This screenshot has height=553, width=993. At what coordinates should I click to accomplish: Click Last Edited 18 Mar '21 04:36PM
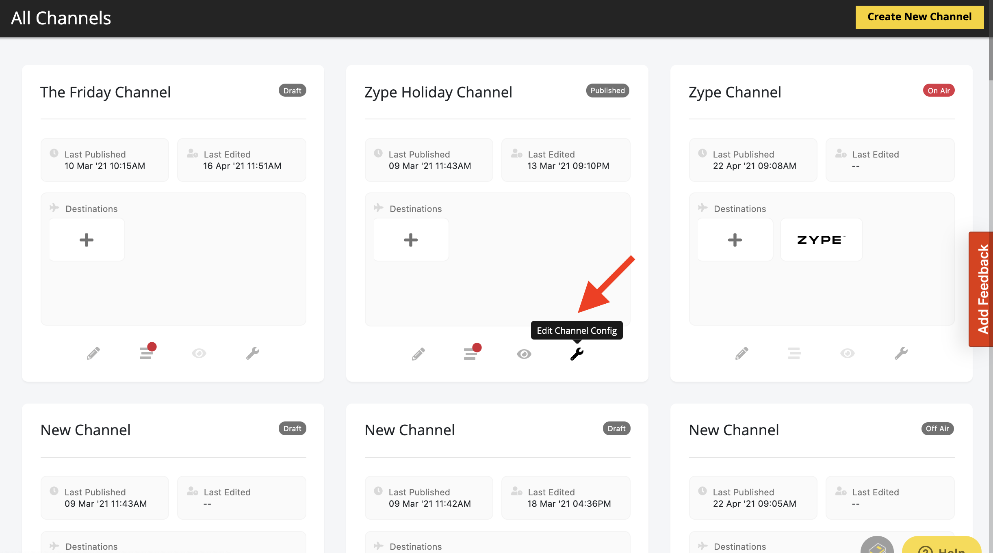click(x=566, y=498)
